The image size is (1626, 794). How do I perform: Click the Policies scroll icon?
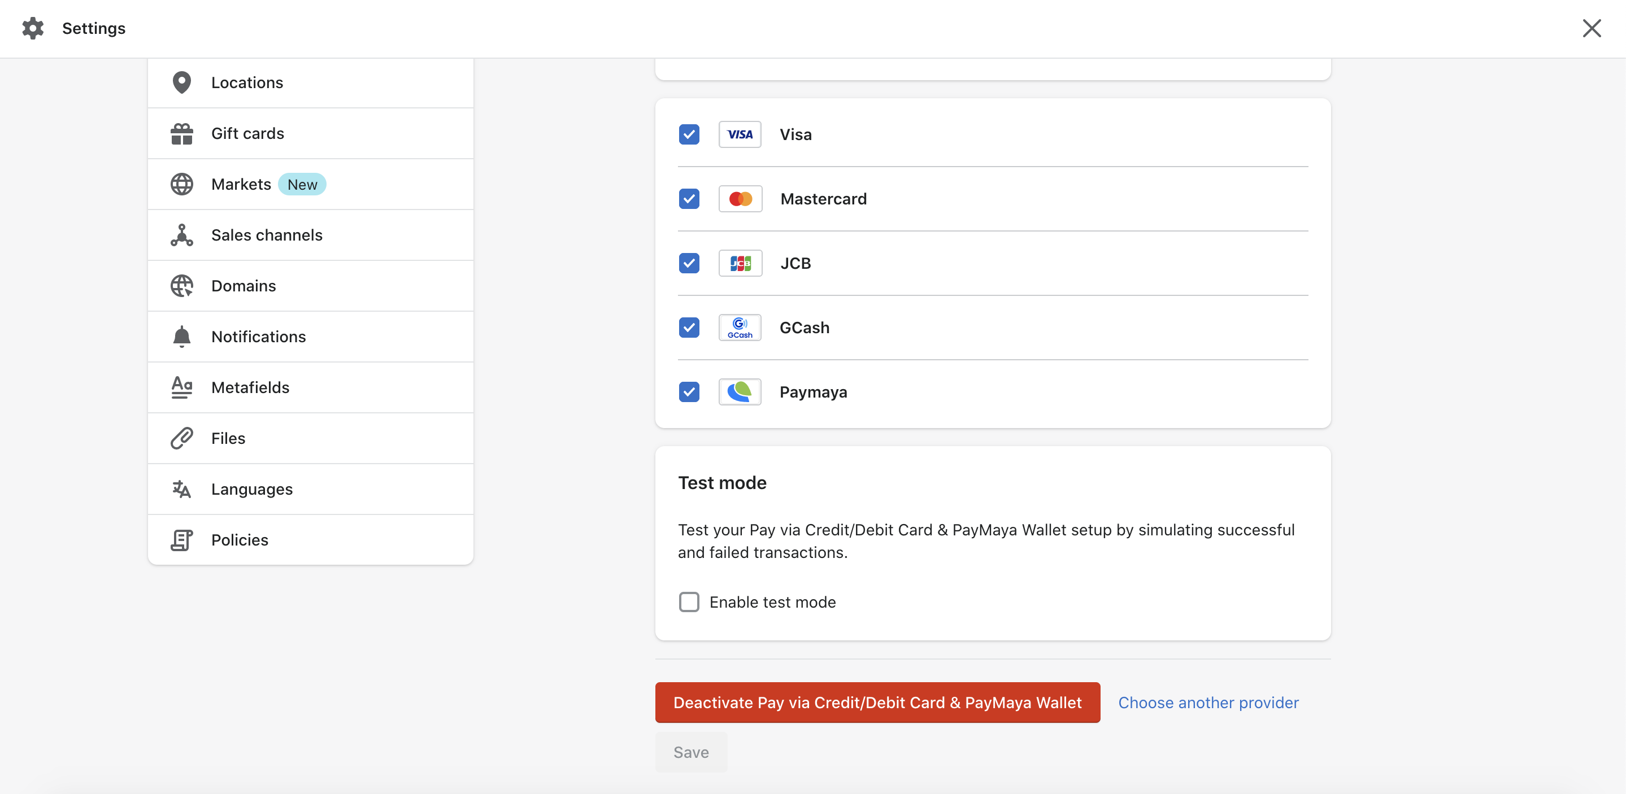click(181, 540)
